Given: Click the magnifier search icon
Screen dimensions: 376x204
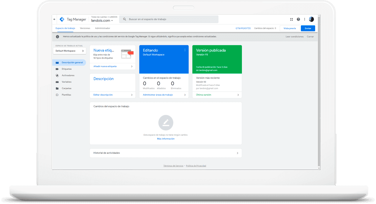Looking at the screenshot, I should tap(125, 19).
